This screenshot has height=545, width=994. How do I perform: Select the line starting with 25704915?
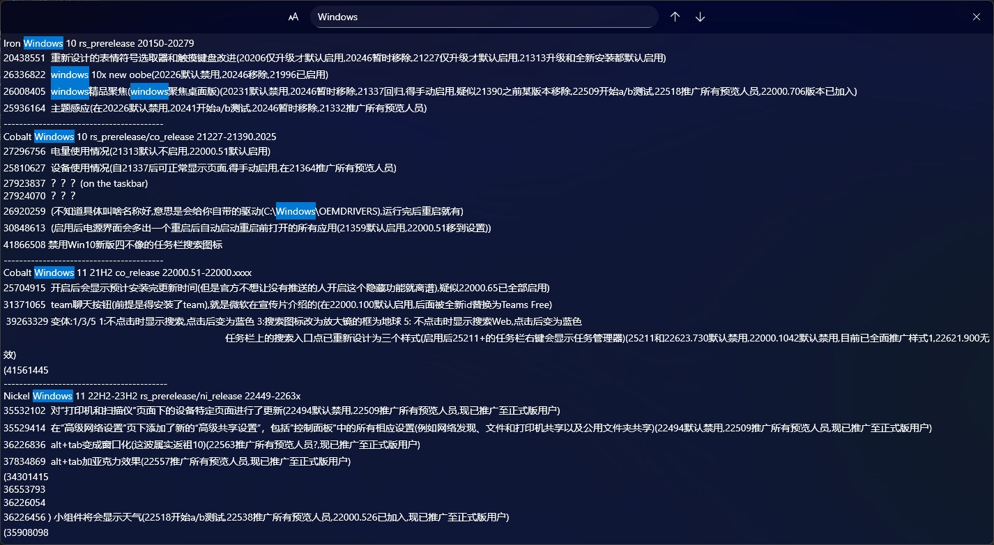pos(277,288)
